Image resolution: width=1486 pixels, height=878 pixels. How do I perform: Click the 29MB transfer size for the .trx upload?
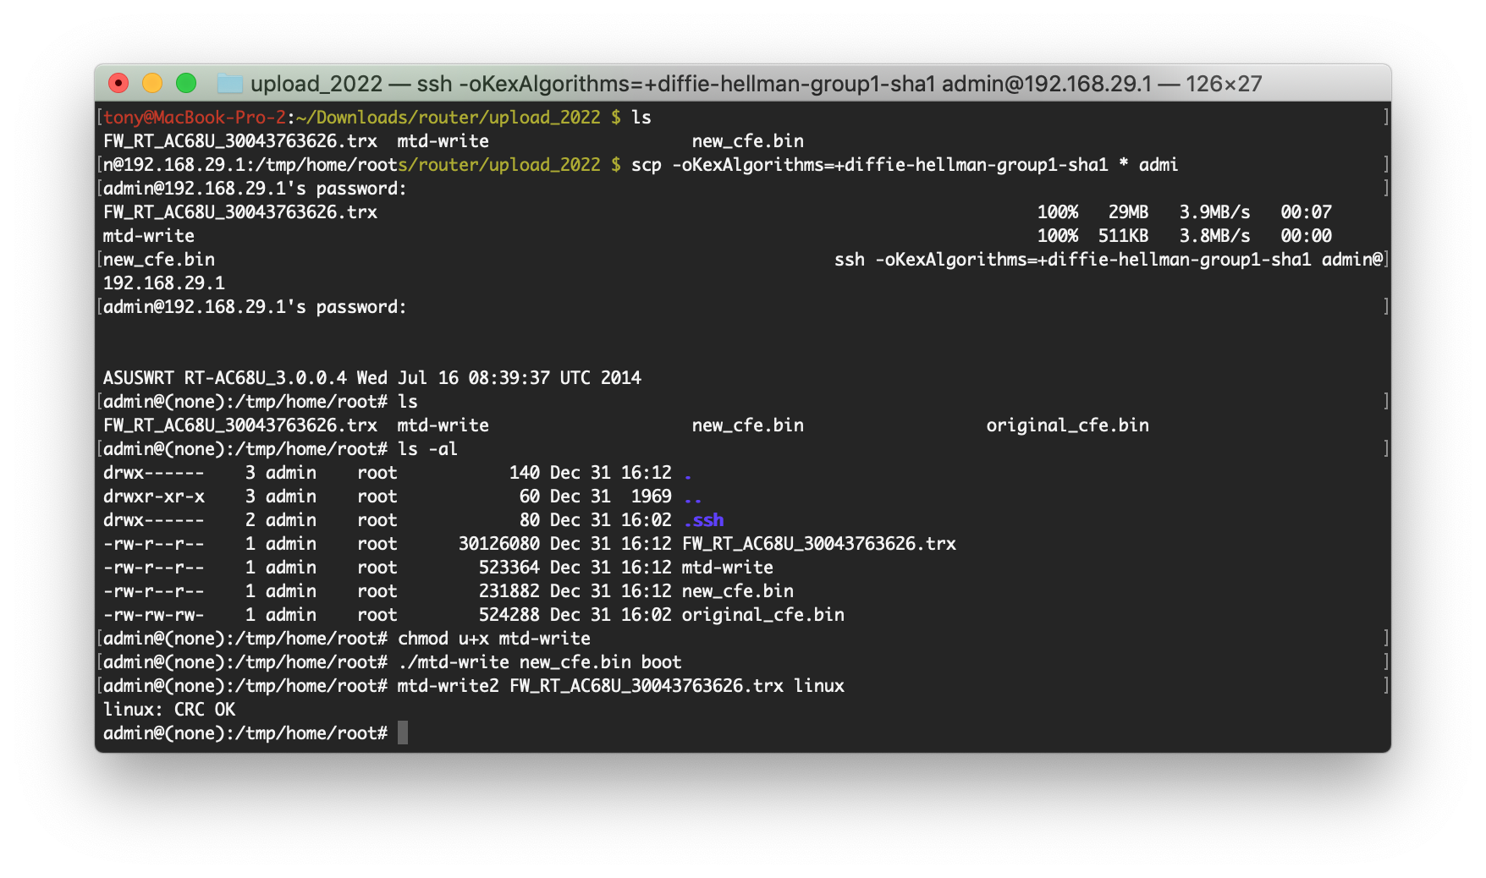(1128, 212)
